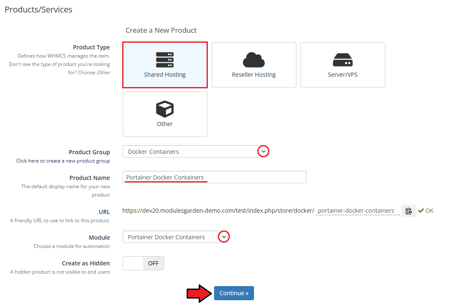Viewport: 466px width, 306px height.
Task: Click the Product Name label
Action: tap(90, 178)
